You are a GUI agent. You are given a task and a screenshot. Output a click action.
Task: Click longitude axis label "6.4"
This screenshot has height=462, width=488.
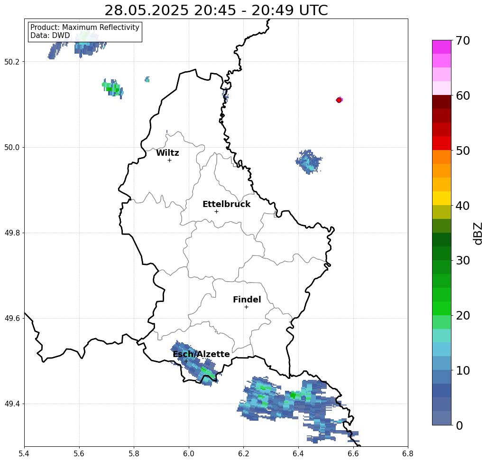[298, 453]
